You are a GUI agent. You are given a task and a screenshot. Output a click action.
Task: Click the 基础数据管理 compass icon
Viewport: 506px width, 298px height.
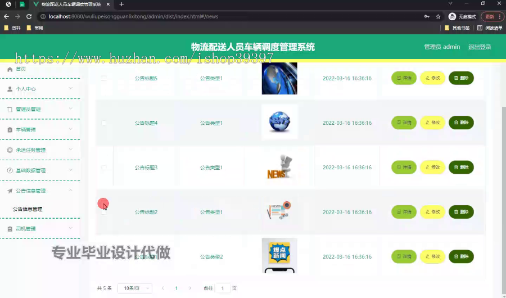pos(10,170)
